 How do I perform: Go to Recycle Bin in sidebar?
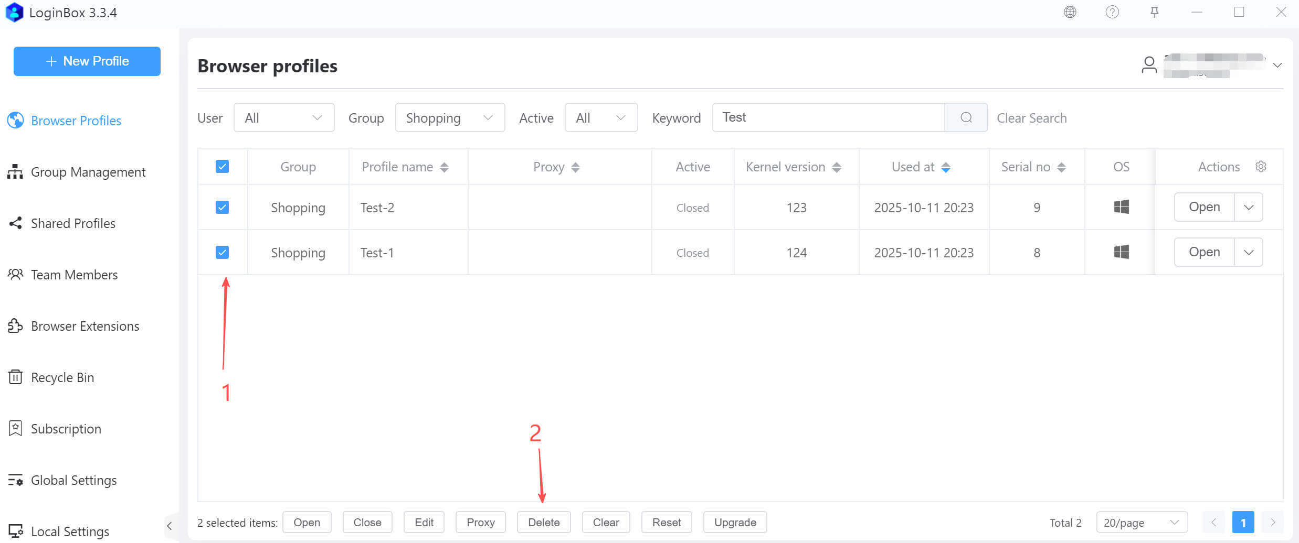tap(62, 377)
